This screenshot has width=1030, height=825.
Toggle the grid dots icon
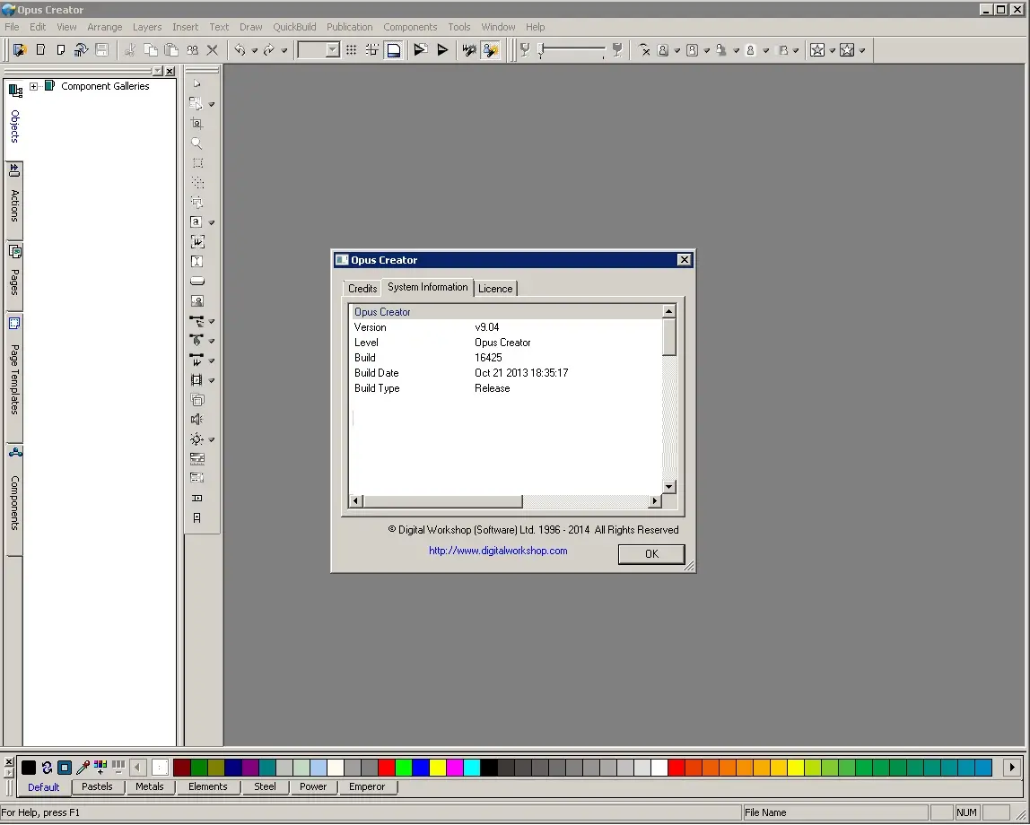point(352,50)
